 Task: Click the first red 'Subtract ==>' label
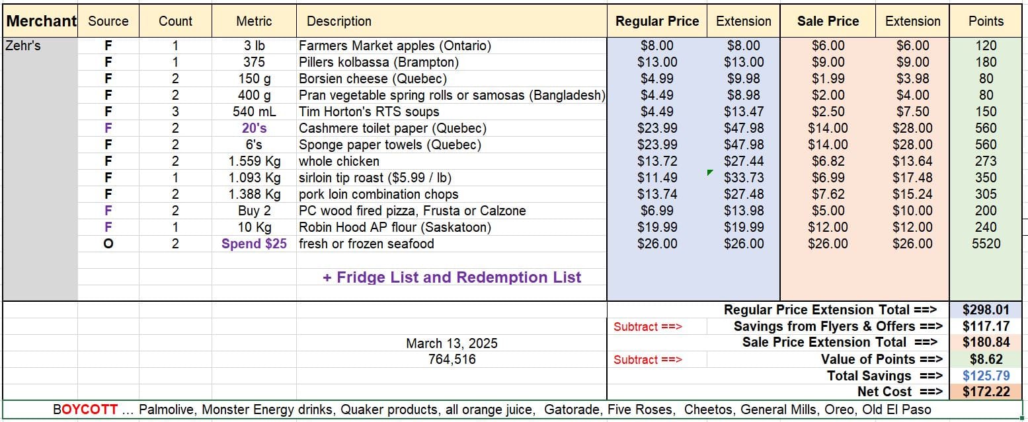pos(647,327)
